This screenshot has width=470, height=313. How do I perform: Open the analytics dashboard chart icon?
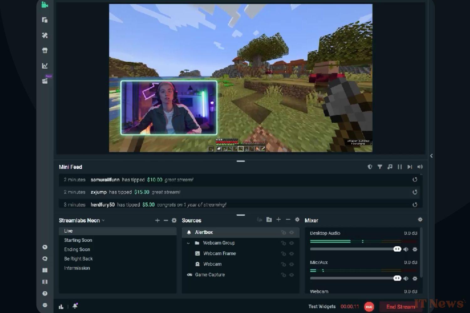(45, 66)
